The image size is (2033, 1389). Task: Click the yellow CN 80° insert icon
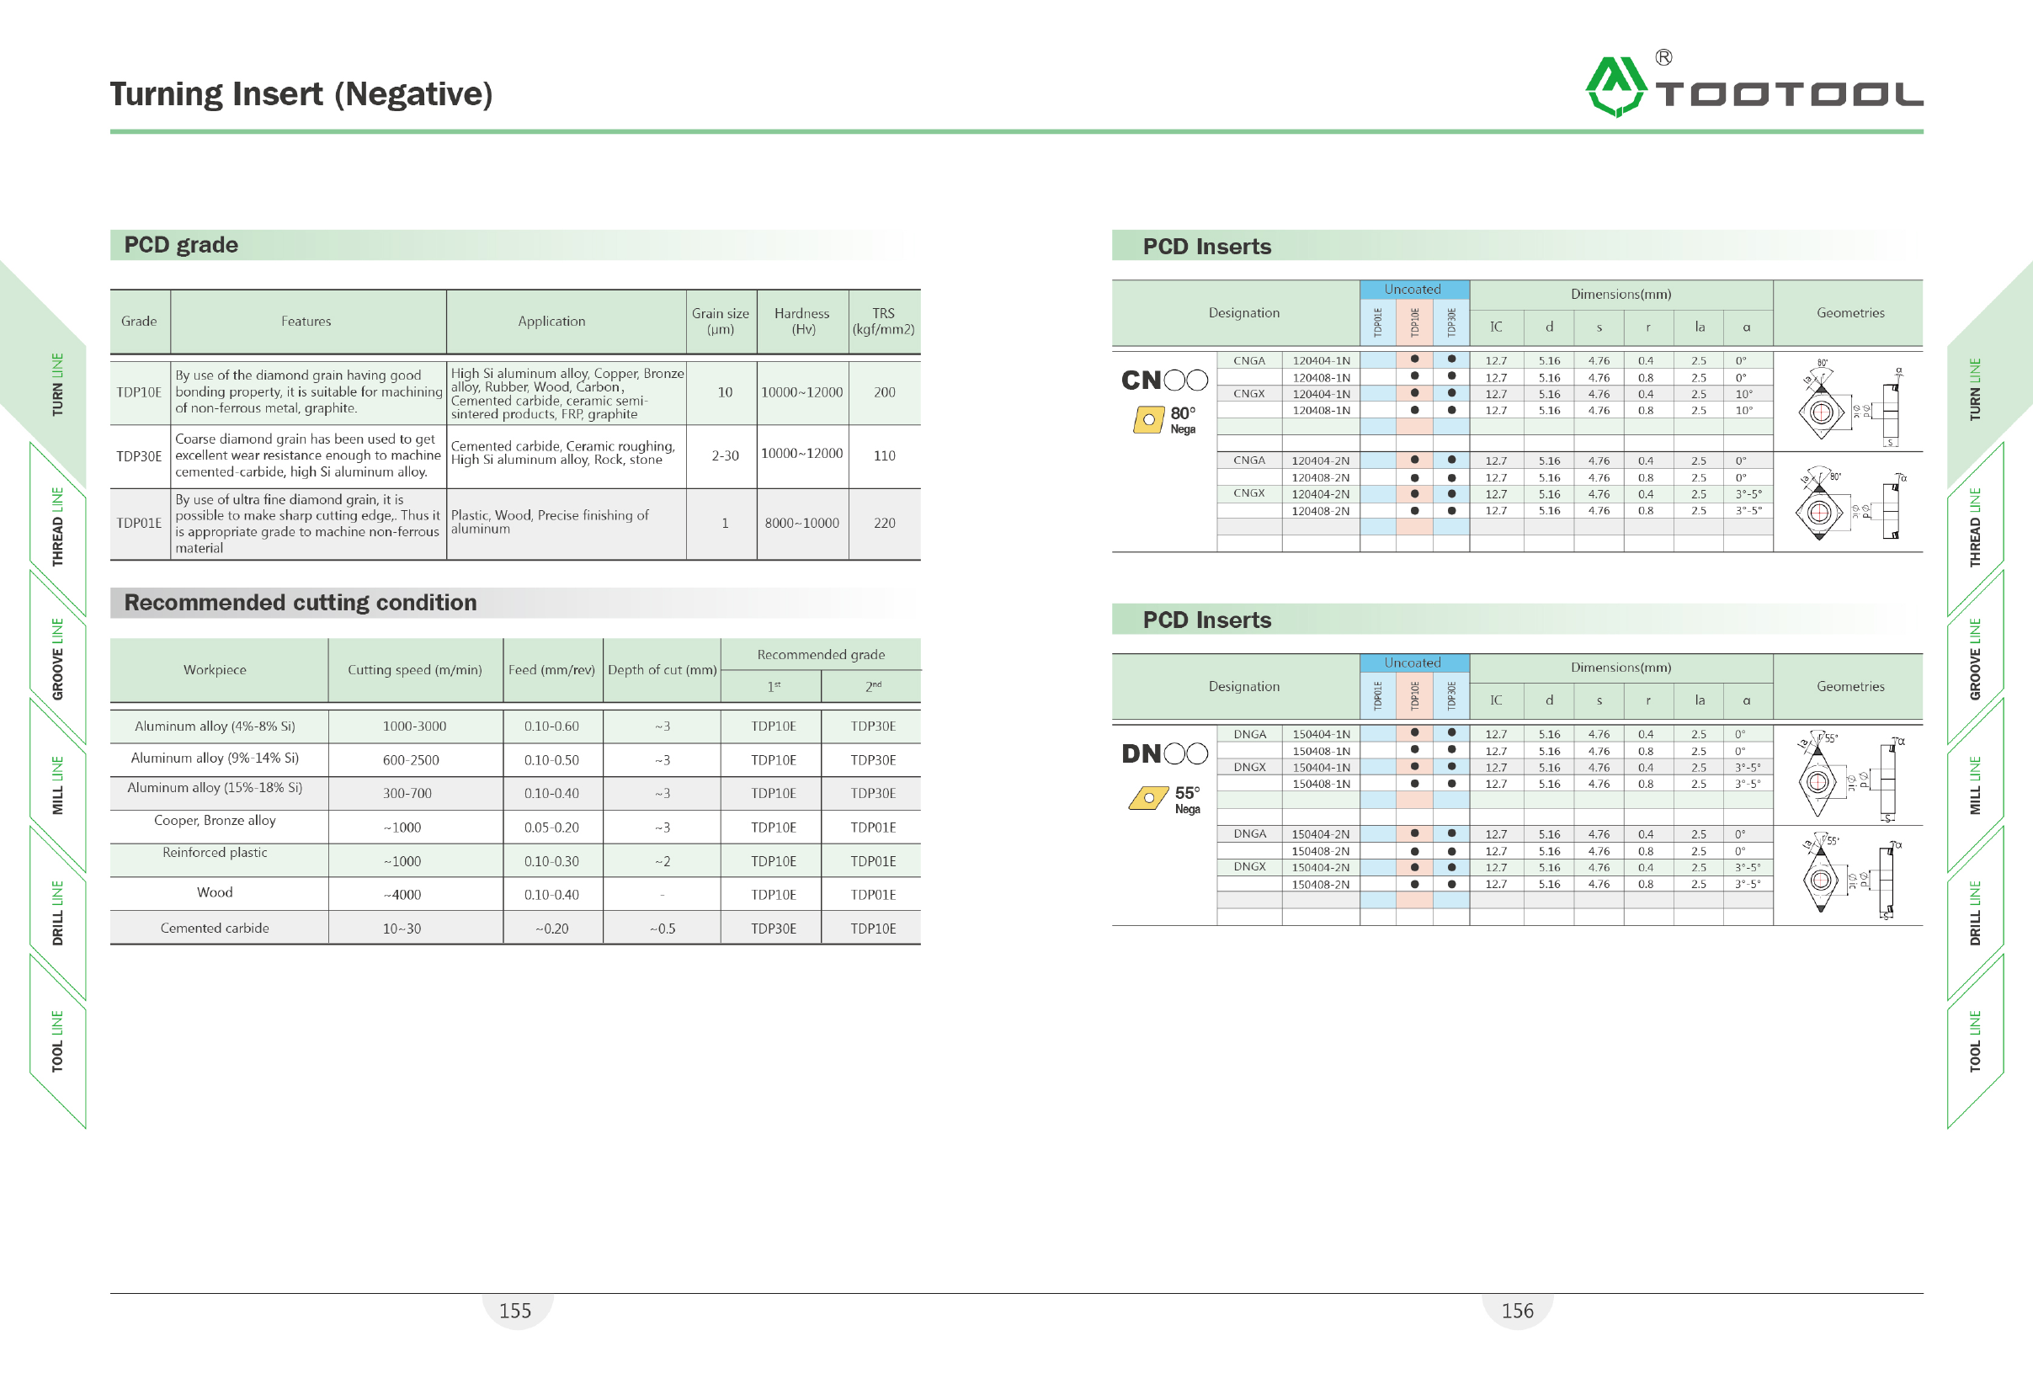pyautogui.click(x=1148, y=420)
